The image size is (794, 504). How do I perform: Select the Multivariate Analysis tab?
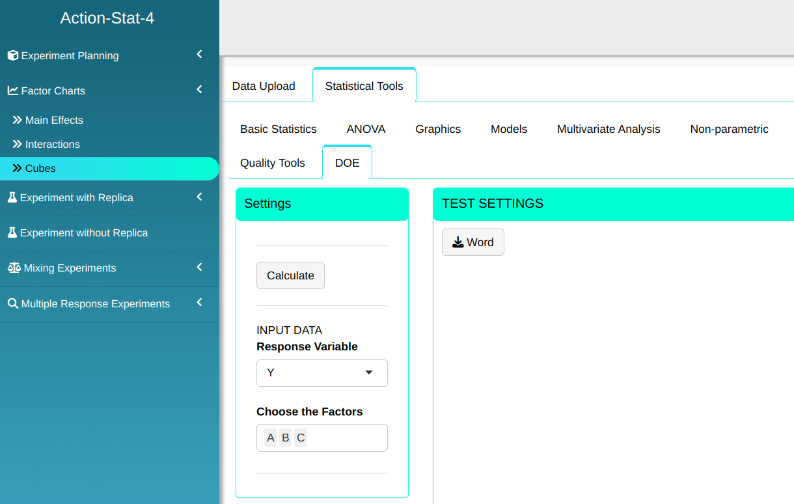(x=609, y=129)
